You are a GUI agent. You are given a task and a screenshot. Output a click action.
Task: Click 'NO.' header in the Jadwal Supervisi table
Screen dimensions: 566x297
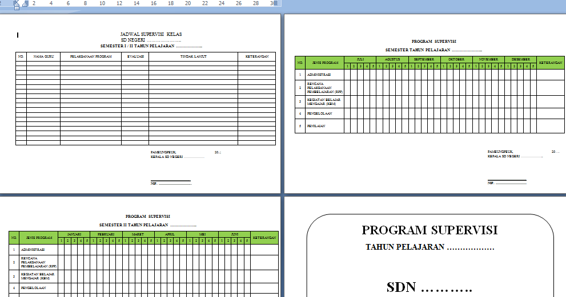point(21,56)
